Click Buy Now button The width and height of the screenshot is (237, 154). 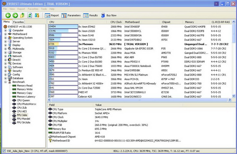click(109, 15)
